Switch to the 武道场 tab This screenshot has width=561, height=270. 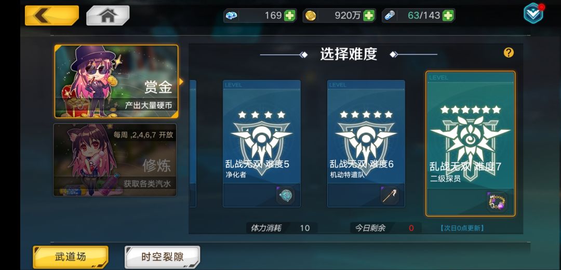71,257
